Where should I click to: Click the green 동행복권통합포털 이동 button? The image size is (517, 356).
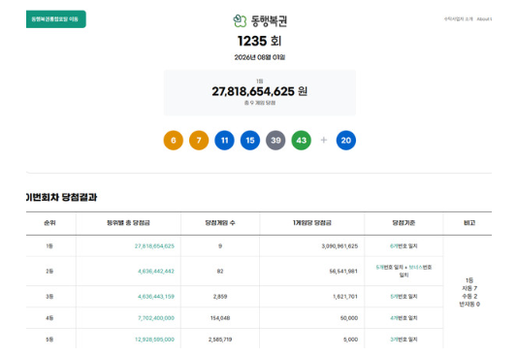click(55, 19)
